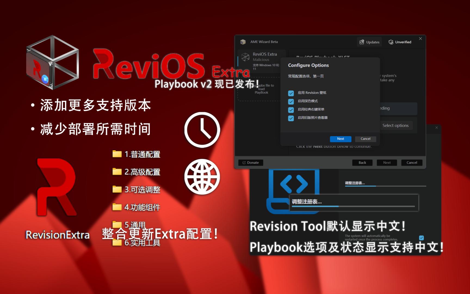
Task: Click Back in the AME Wizard footer
Action: pyautogui.click(x=362, y=163)
